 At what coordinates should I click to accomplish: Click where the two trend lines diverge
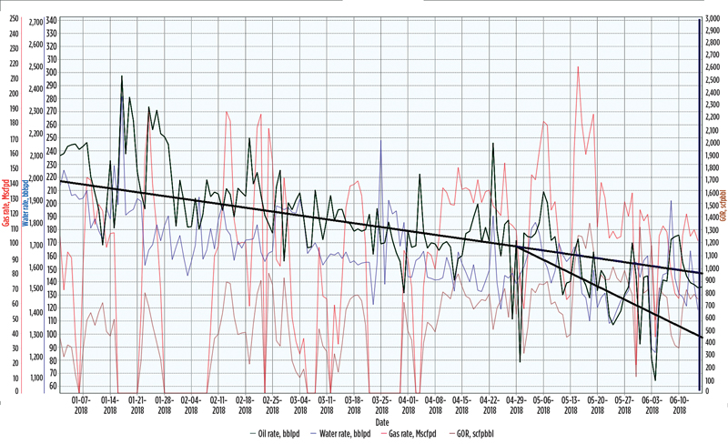coord(516,246)
